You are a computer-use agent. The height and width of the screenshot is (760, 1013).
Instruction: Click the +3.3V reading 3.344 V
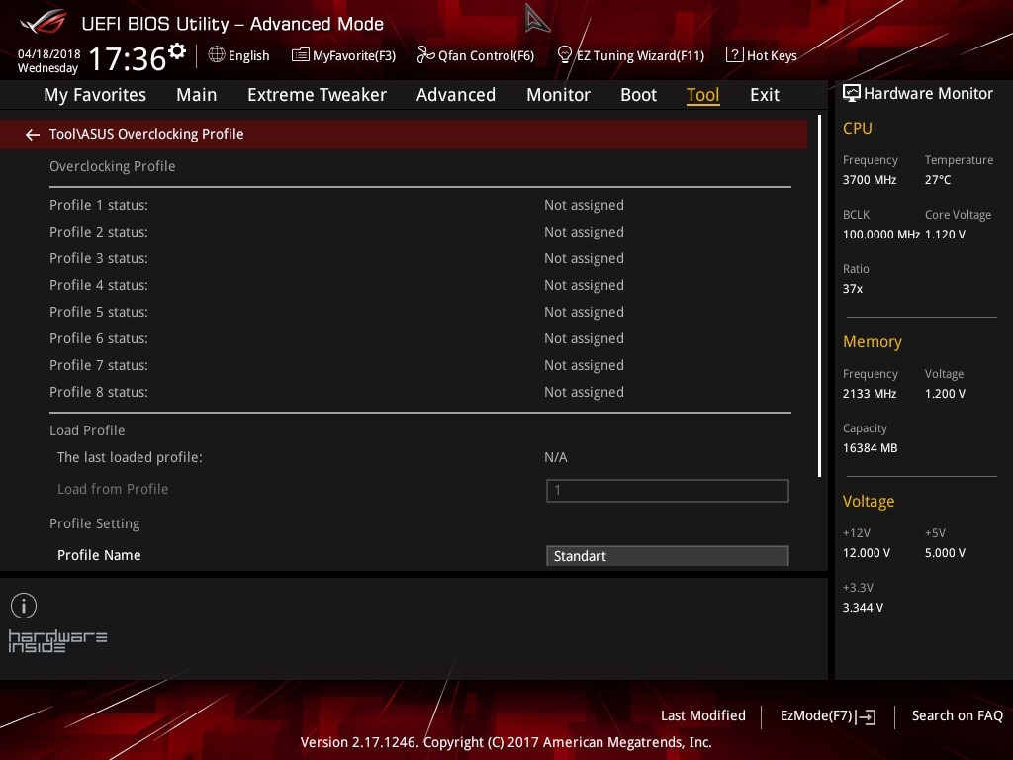(863, 608)
